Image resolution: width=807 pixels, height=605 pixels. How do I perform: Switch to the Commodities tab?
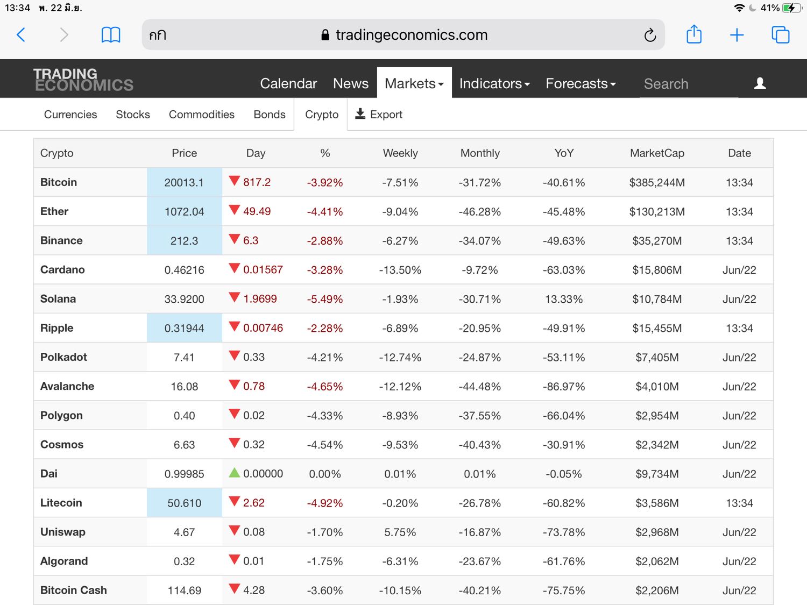202,115
